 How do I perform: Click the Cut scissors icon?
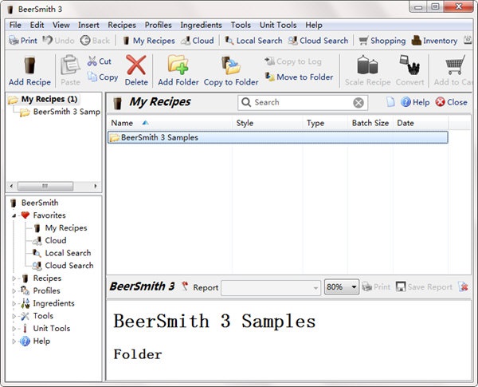(x=92, y=61)
